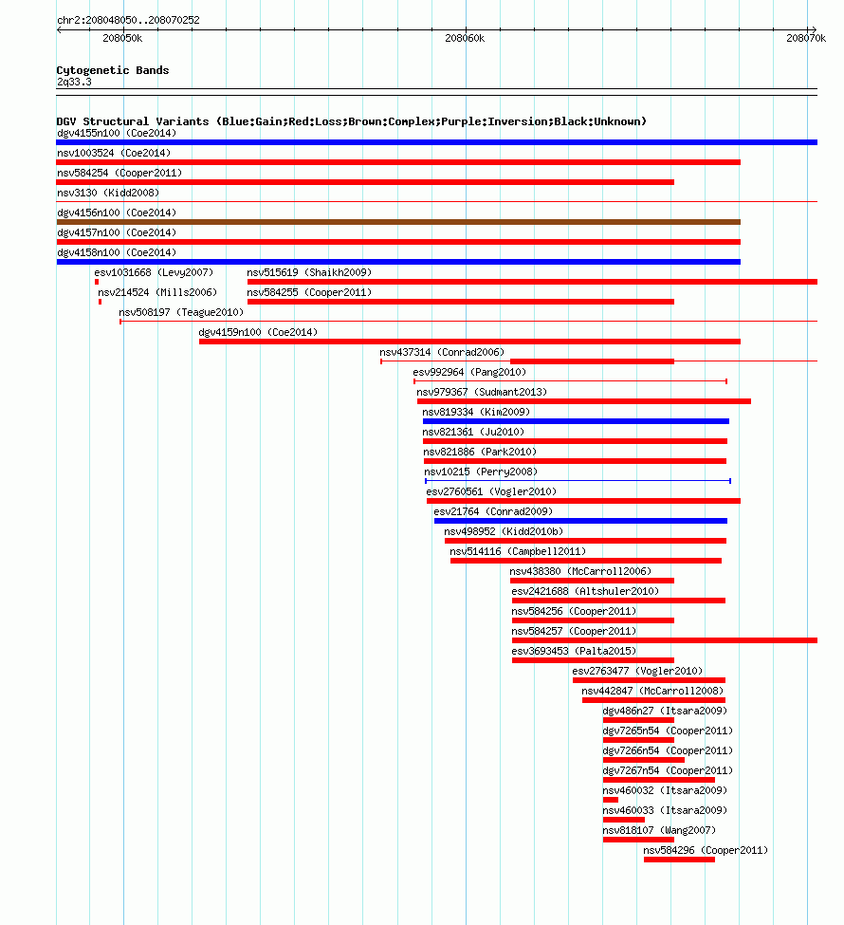Click the 208060k ruler position label
The height and width of the screenshot is (925, 844).
(465, 38)
